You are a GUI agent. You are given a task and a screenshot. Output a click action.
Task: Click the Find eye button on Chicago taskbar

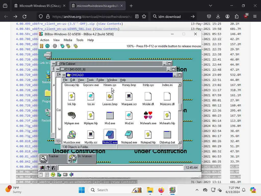tap(48, 168)
